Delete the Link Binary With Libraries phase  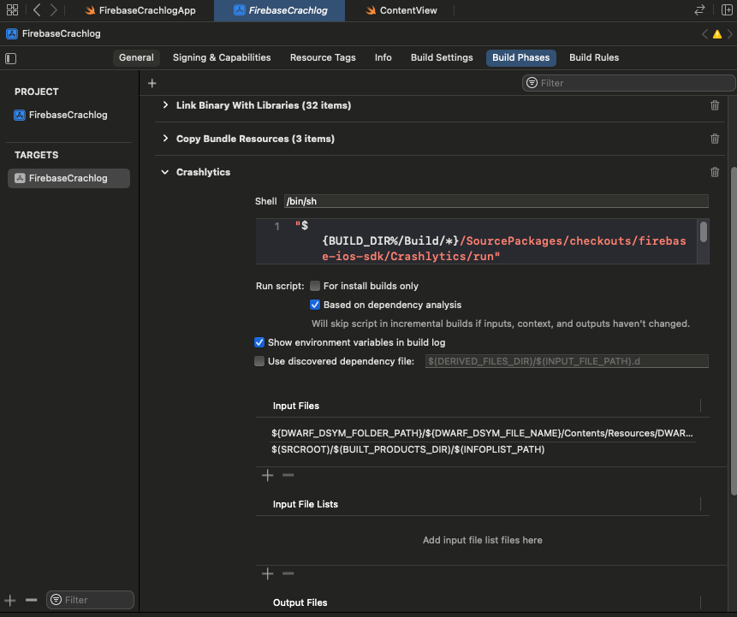(x=715, y=105)
